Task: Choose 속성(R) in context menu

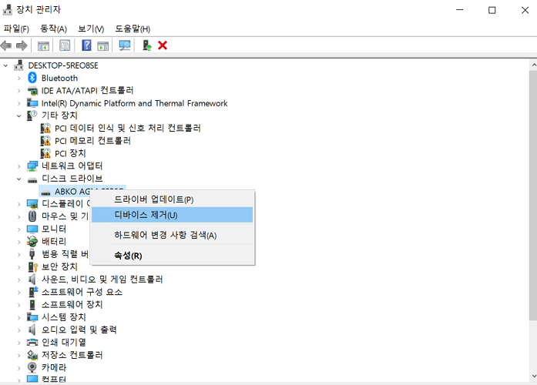Action: point(173,256)
